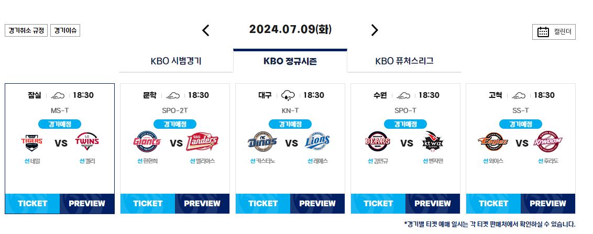The image size is (593, 234).
Task: Click the LG Twins team logo
Action: coord(87,142)
